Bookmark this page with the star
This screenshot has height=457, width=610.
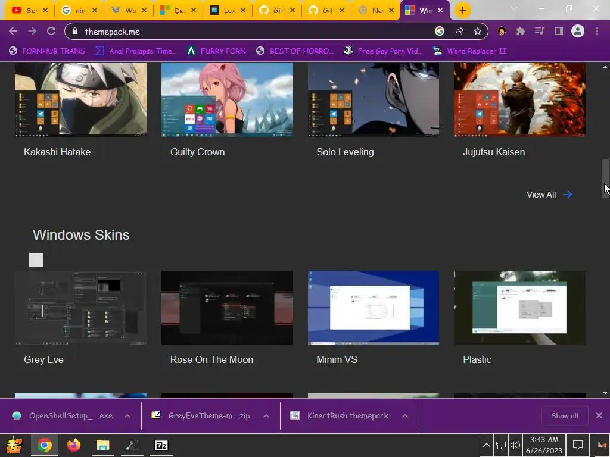478,31
